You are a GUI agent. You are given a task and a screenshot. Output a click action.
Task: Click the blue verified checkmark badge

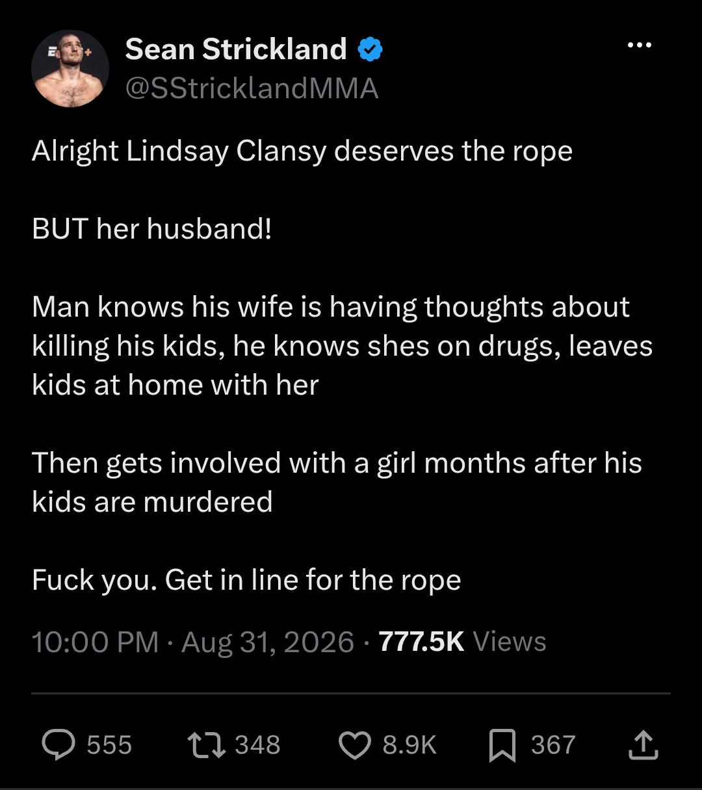[370, 49]
